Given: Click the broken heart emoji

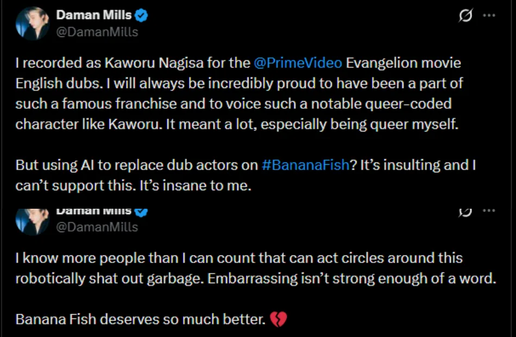Looking at the screenshot, I should (x=278, y=320).
